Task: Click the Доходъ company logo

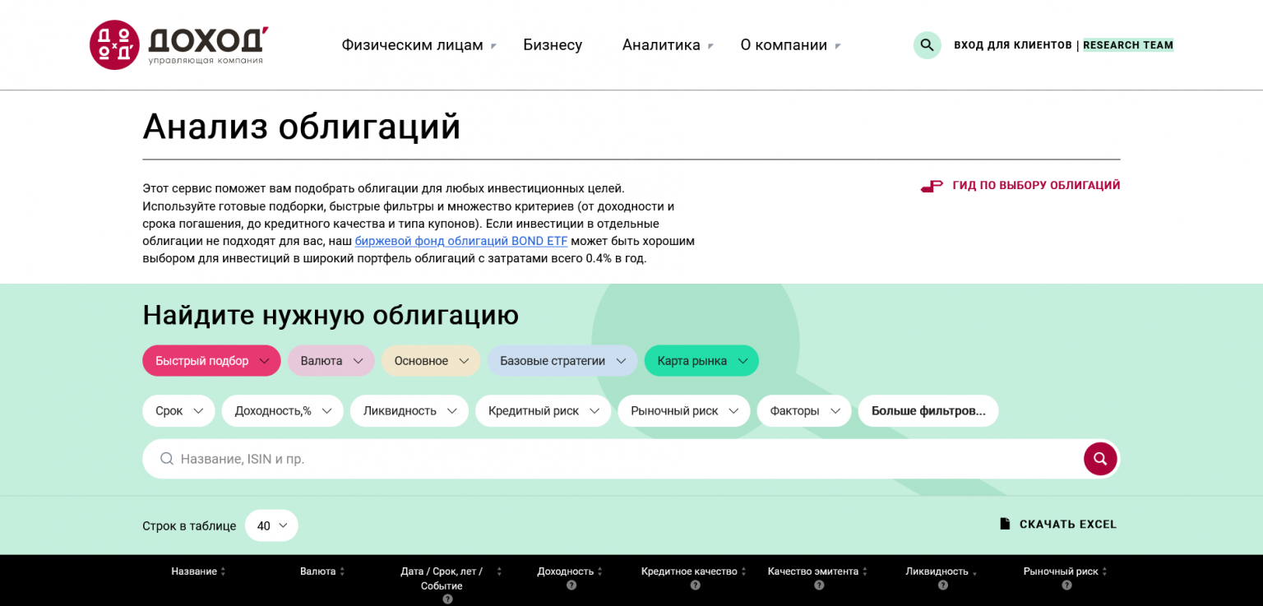Action: point(178,45)
